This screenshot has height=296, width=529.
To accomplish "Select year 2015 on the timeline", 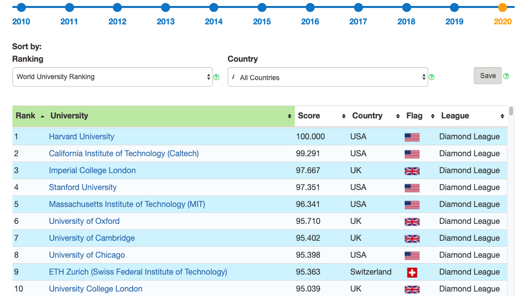I will [262, 7].
